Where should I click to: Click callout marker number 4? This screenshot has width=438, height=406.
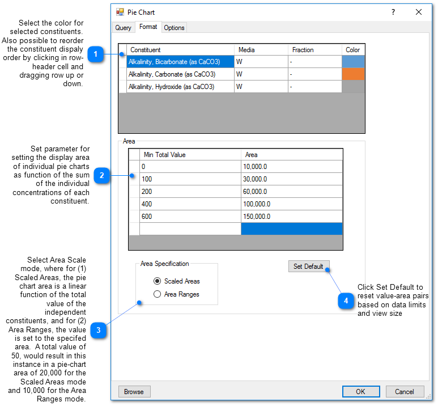point(347,301)
